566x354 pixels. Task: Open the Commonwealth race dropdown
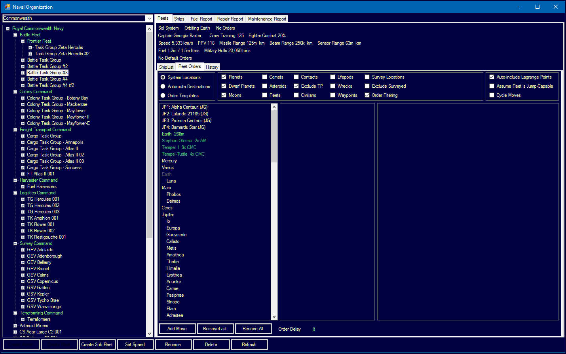pos(149,18)
